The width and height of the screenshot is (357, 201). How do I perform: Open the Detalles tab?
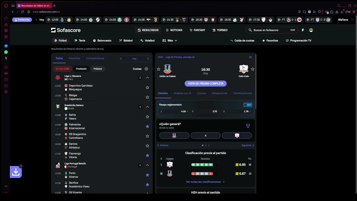pos(163,93)
